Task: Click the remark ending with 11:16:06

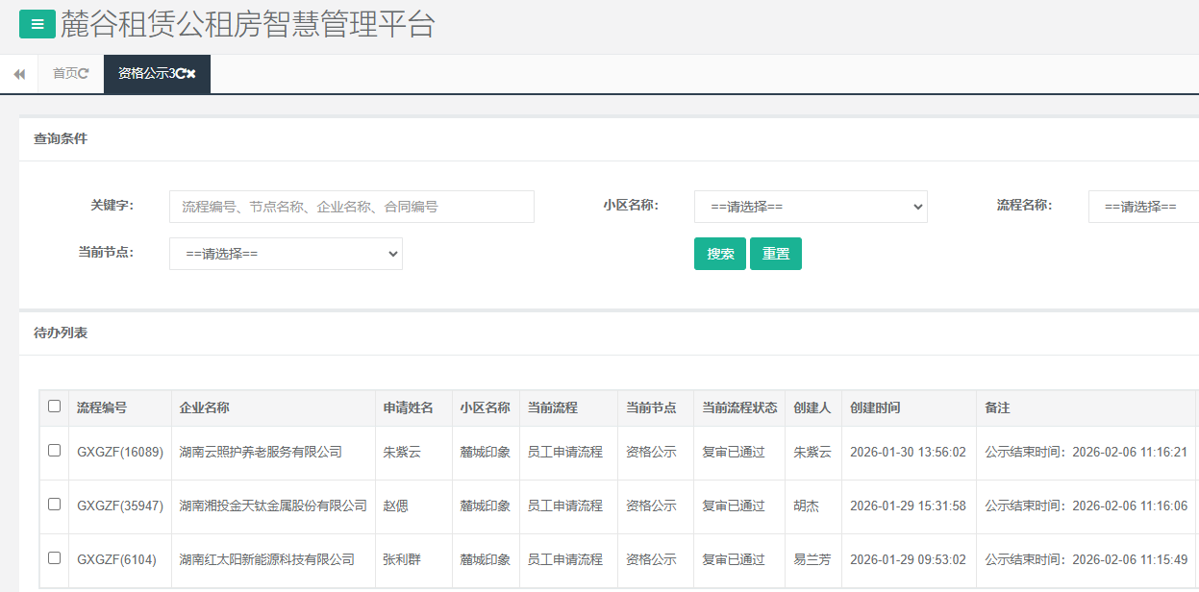Action: (x=1086, y=506)
